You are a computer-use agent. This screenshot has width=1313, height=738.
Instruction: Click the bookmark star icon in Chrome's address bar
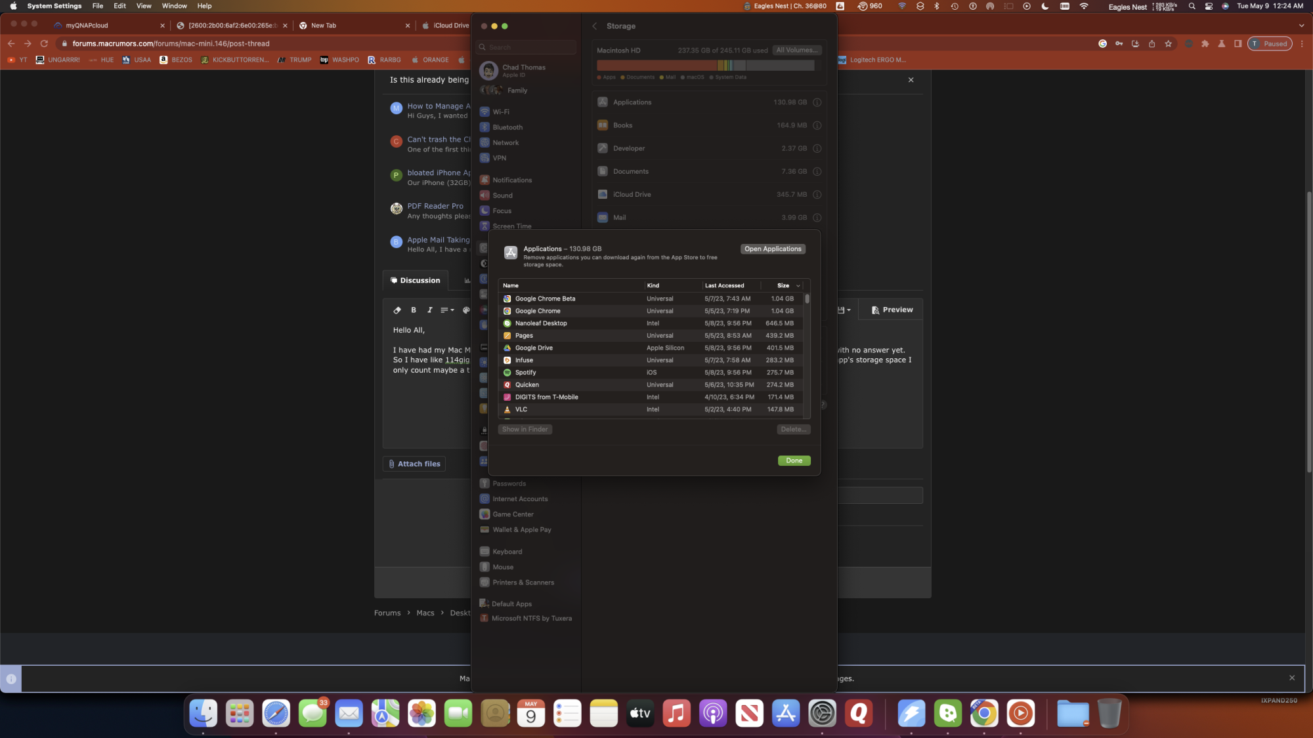[1168, 44]
